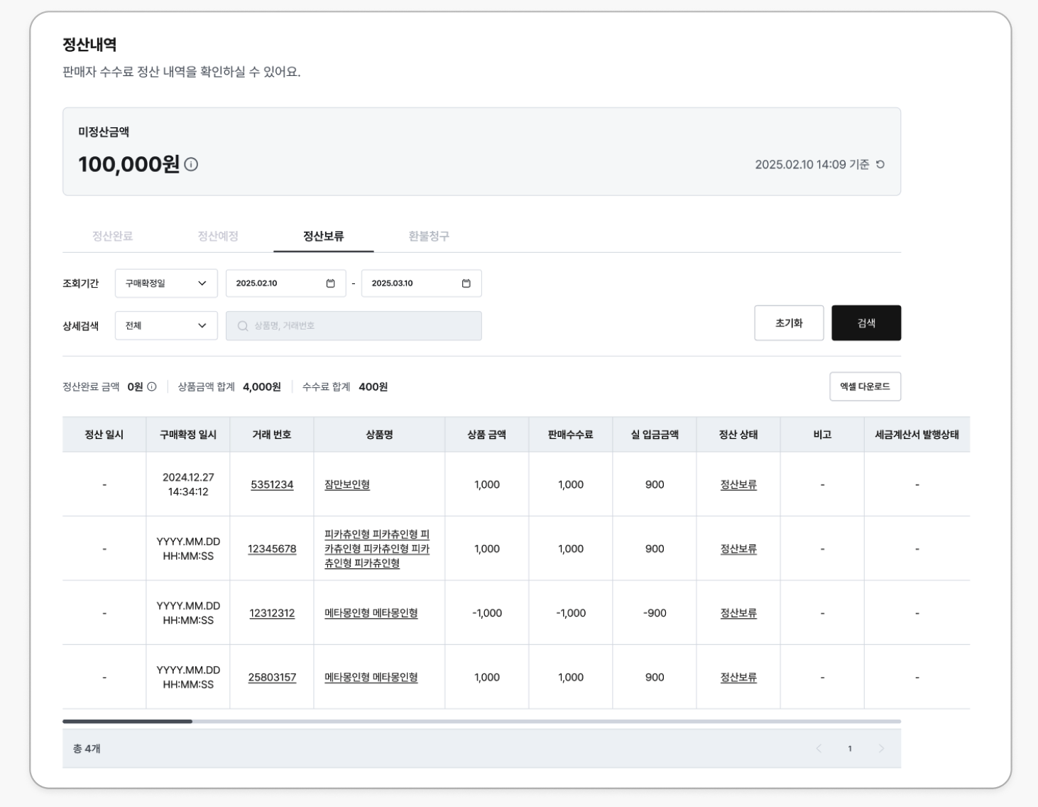The width and height of the screenshot is (1038, 807).
Task: Click the info icon beside 정산완료 금액 0원
Action: (x=151, y=386)
